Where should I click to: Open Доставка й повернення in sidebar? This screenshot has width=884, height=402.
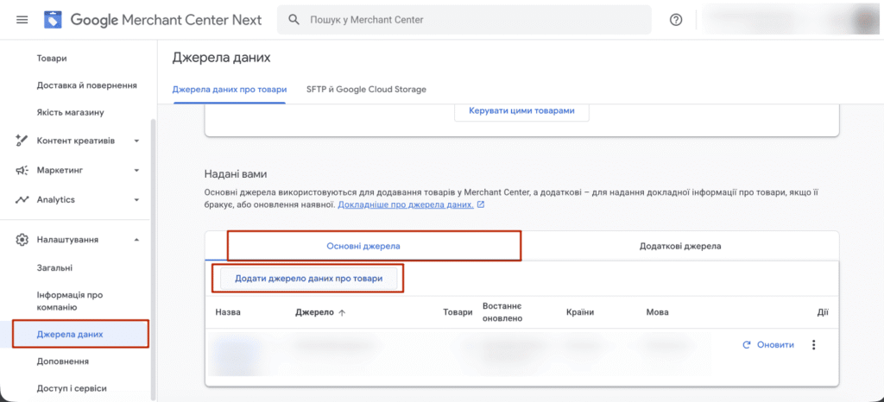[x=87, y=85]
